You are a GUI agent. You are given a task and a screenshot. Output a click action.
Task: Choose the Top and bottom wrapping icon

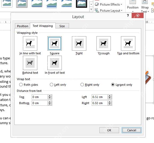[x=128, y=43]
